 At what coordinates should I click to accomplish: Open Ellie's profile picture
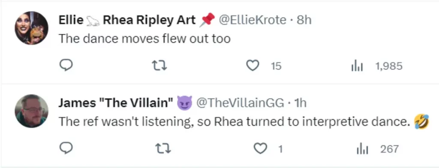[31, 28]
